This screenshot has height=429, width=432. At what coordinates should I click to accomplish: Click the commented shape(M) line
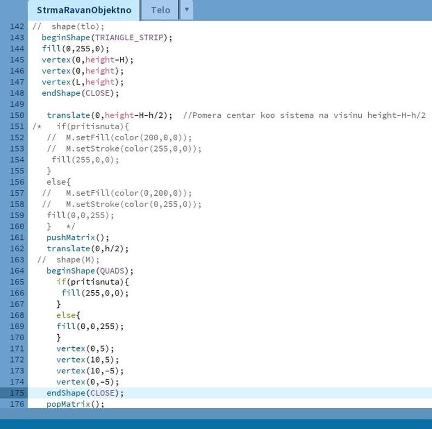coord(68,259)
